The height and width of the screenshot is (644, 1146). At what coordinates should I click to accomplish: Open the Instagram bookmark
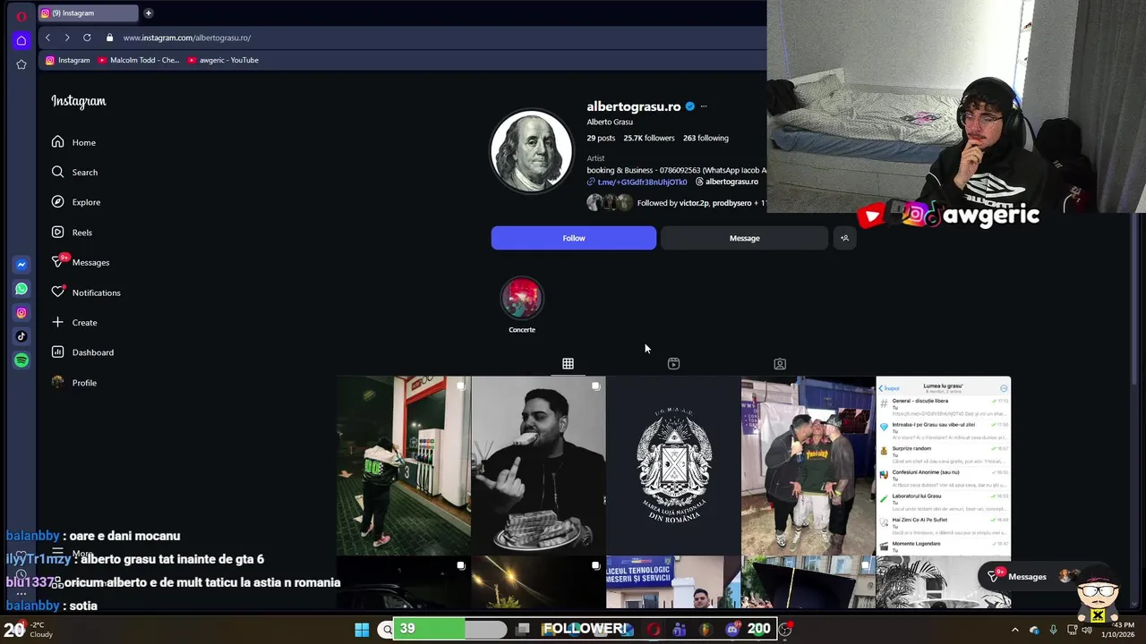point(68,60)
